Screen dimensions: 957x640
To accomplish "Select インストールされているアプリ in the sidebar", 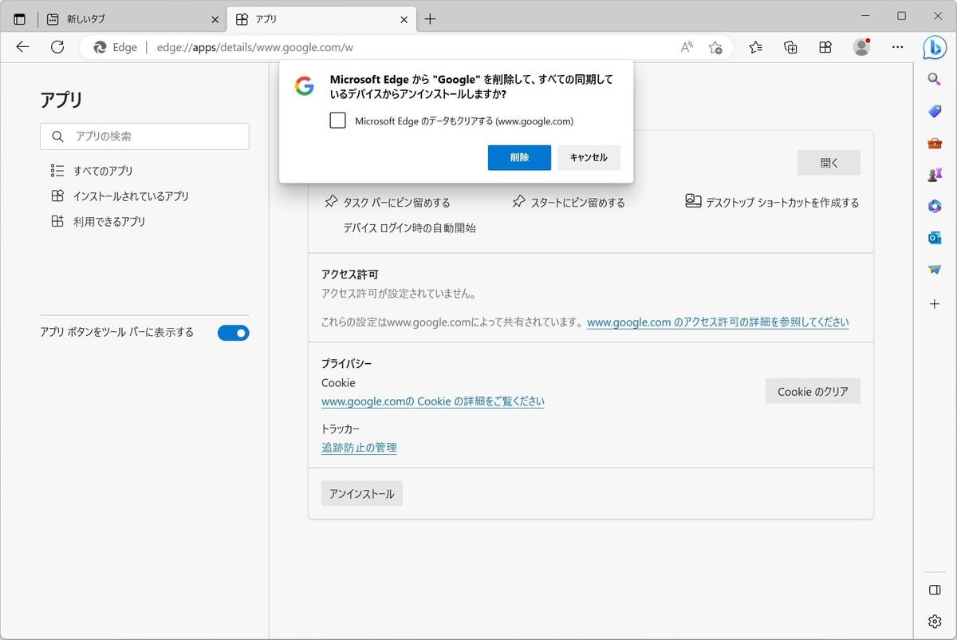I will click(x=120, y=196).
